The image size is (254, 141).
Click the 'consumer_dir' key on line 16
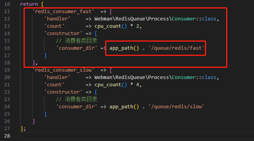[x=77, y=48]
